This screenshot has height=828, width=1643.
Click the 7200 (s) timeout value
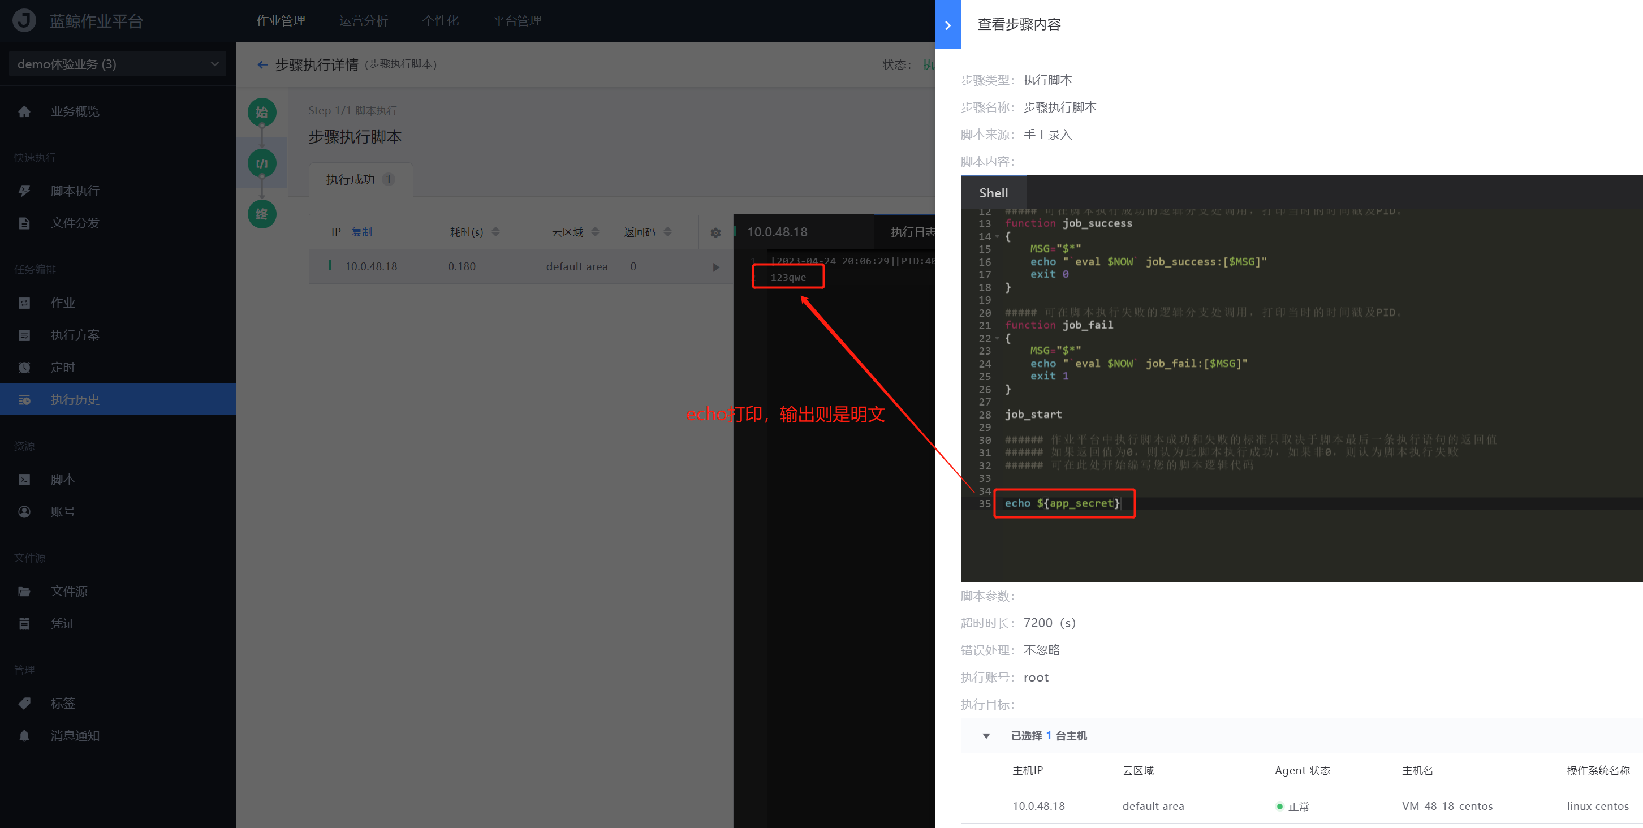tap(1049, 623)
